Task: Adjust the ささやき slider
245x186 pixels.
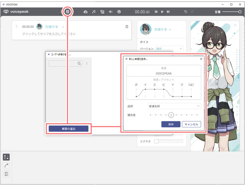Action: (169, 141)
